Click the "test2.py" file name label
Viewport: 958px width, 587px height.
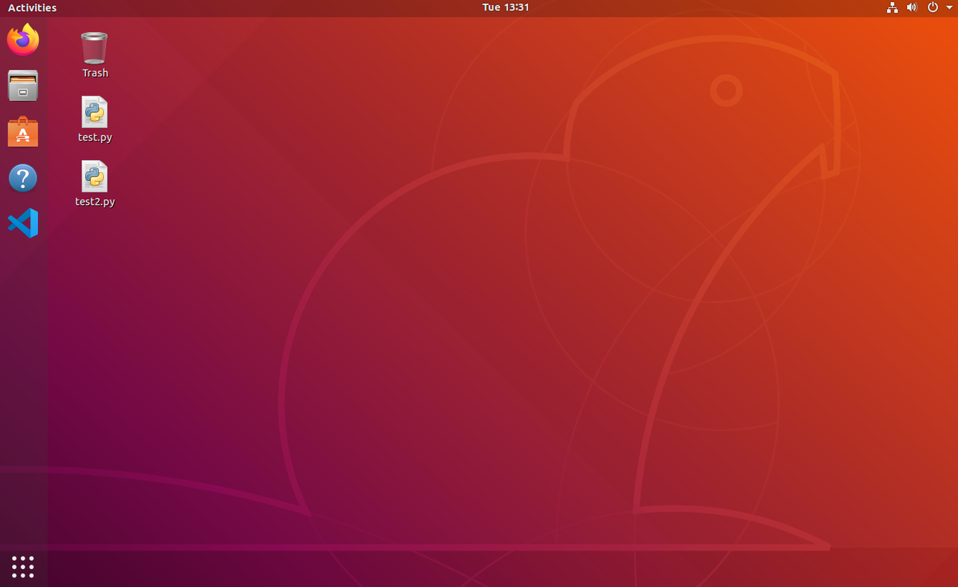[x=95, y=202]
